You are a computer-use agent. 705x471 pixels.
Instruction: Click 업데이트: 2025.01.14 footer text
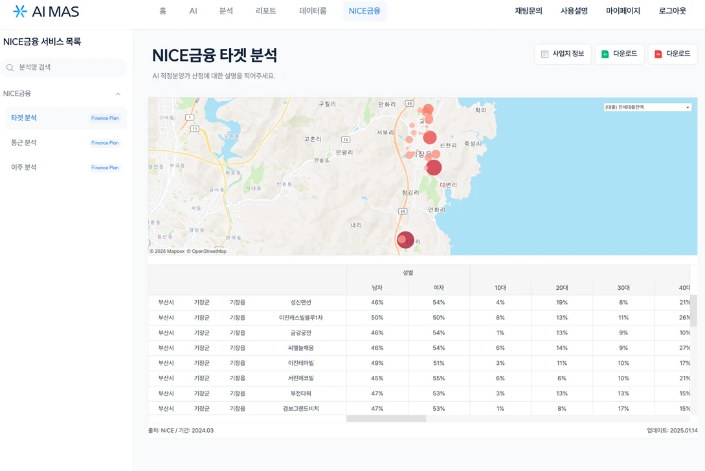coord(672,430)
